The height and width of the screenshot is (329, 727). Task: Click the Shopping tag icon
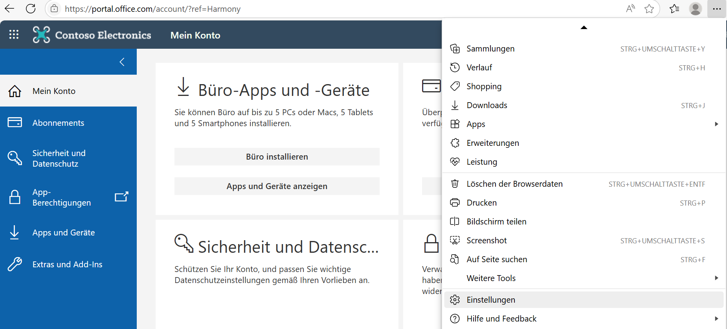455,86
